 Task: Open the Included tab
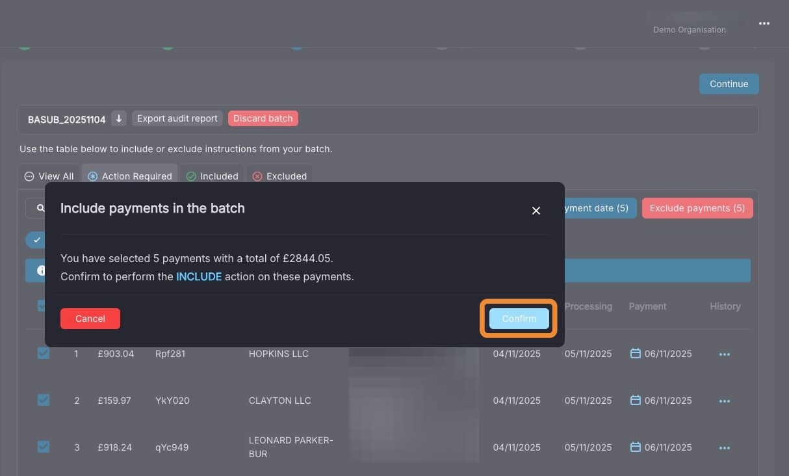[x=212, y=176]
